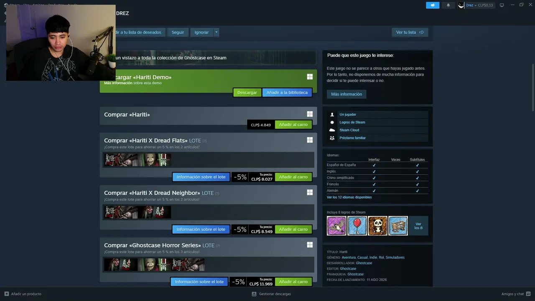Viewport: 535px width, 301px height.
Task: Click Windows icon on Hariti X Dread Neighbor bundle
Action: click(310, 192)
